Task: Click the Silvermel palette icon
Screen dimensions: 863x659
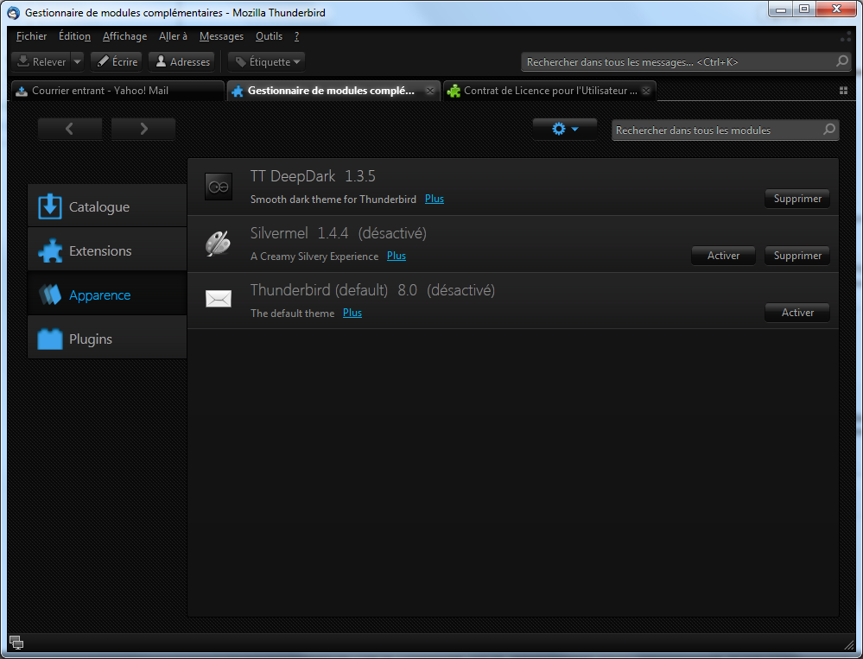Action: [x=219, y=244]
